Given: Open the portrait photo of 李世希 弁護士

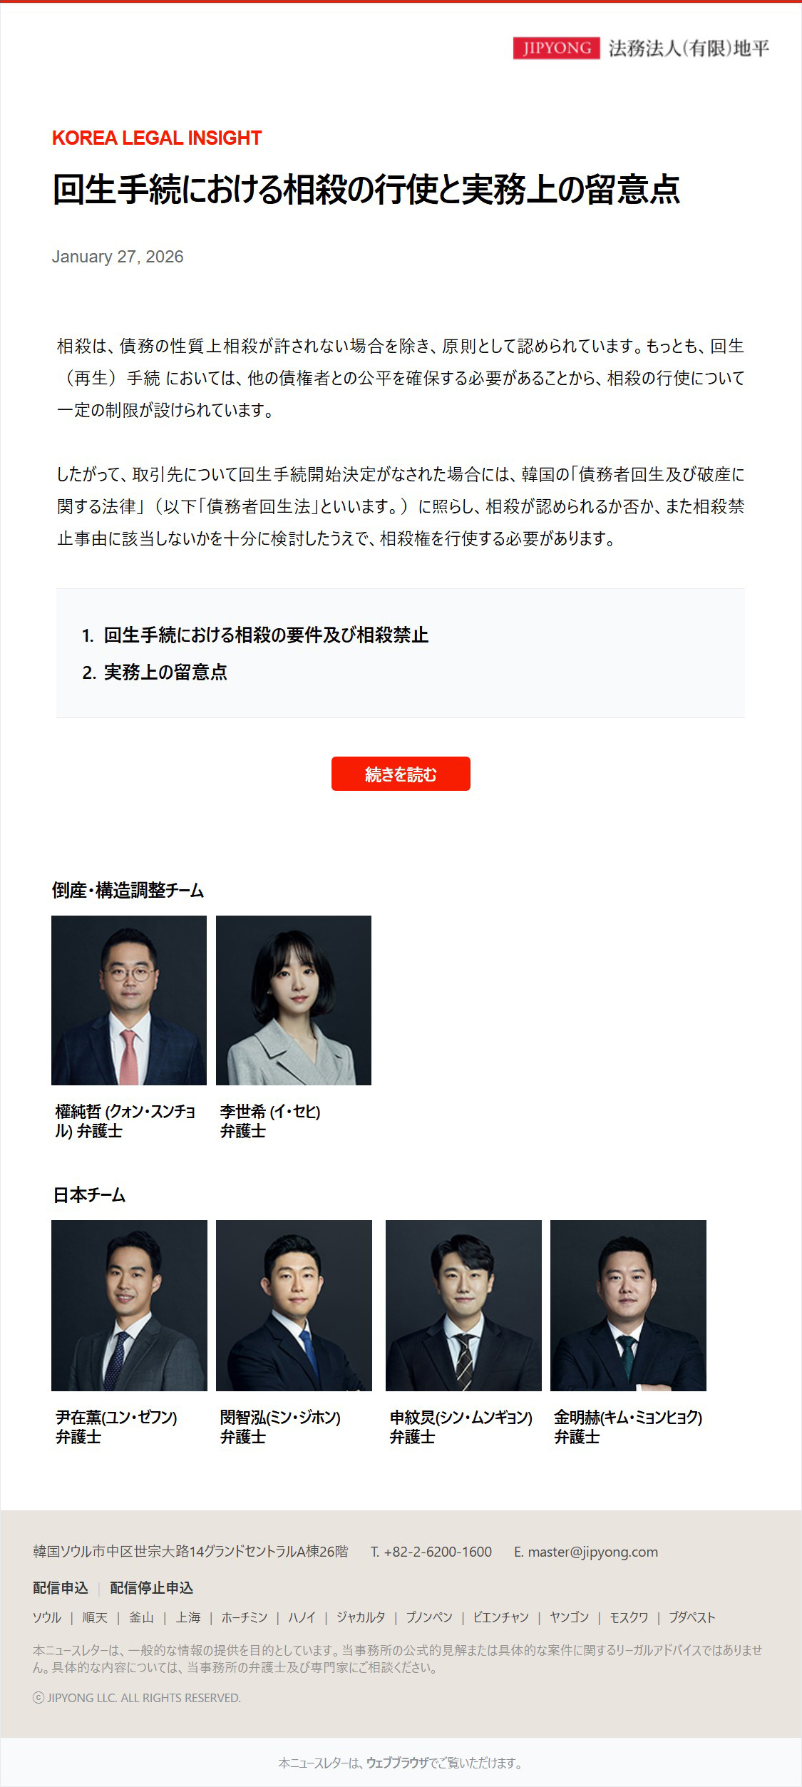Looking at the screenshot, I should click(294, 1000).
